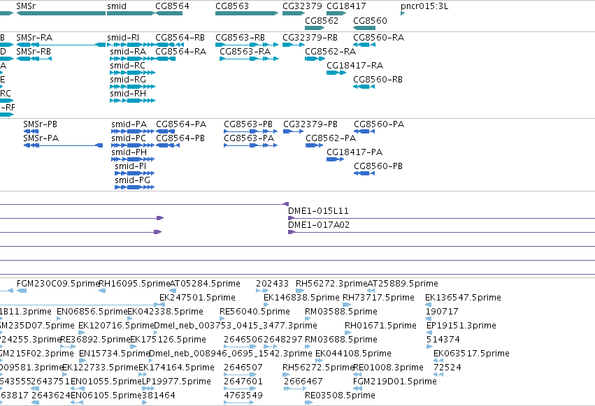Select the FGM230C09.5prime EST label
This screenshot has width=595, height=406.
tap(58, 284)
